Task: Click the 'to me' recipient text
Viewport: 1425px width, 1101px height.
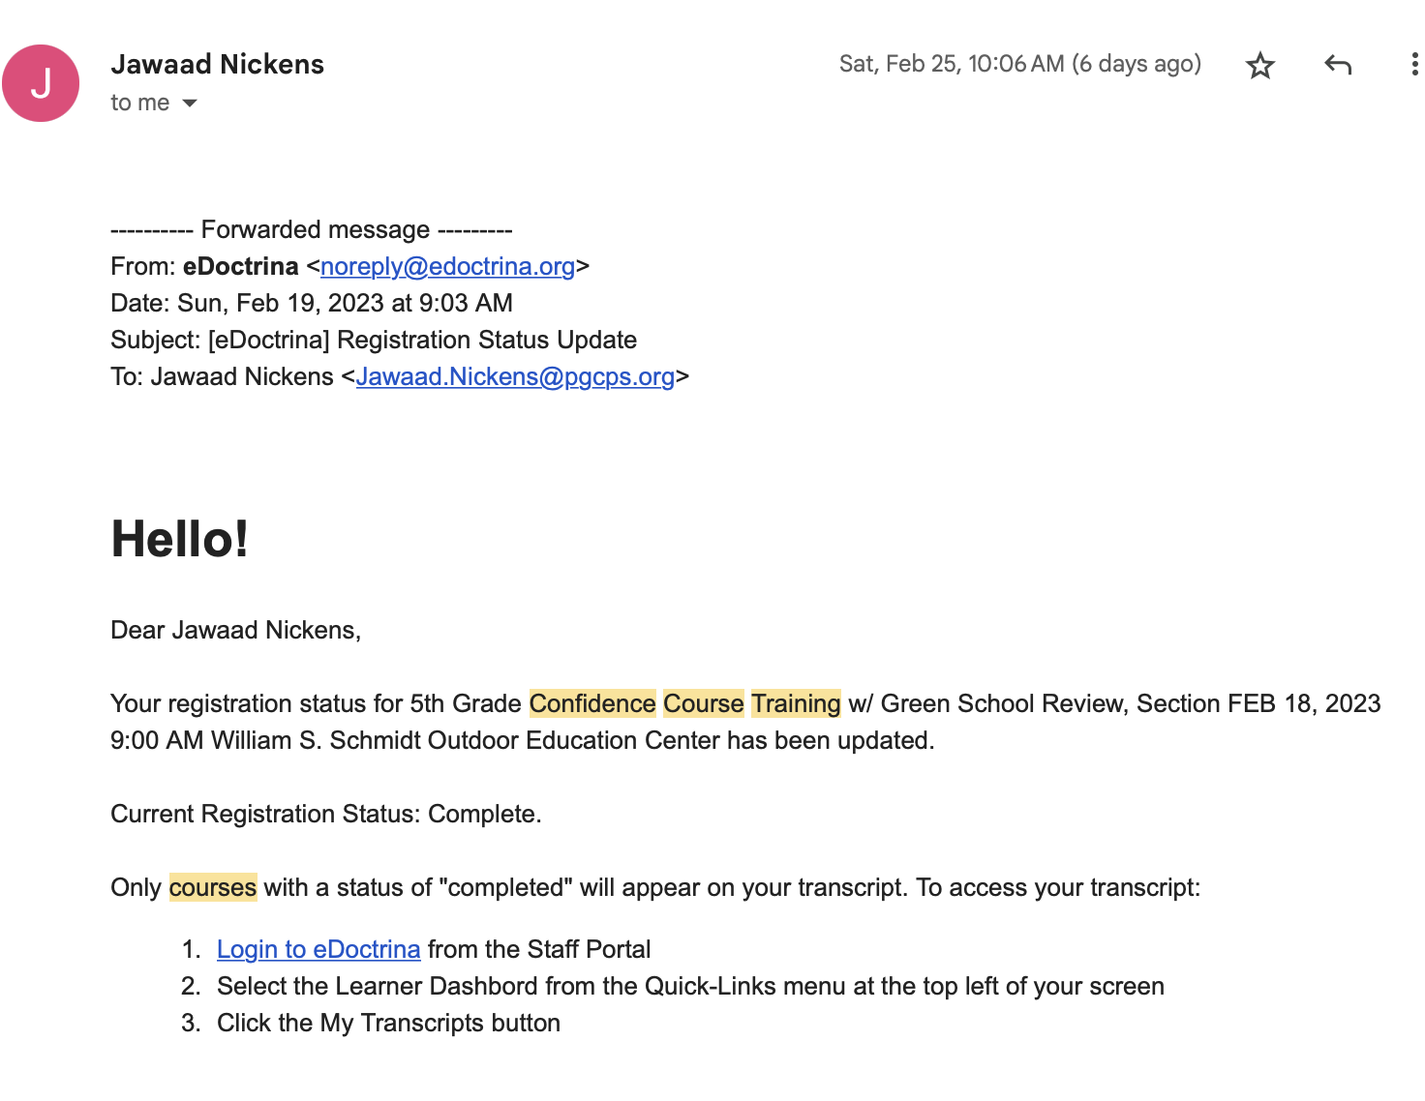Action: [x=140, y=103]
